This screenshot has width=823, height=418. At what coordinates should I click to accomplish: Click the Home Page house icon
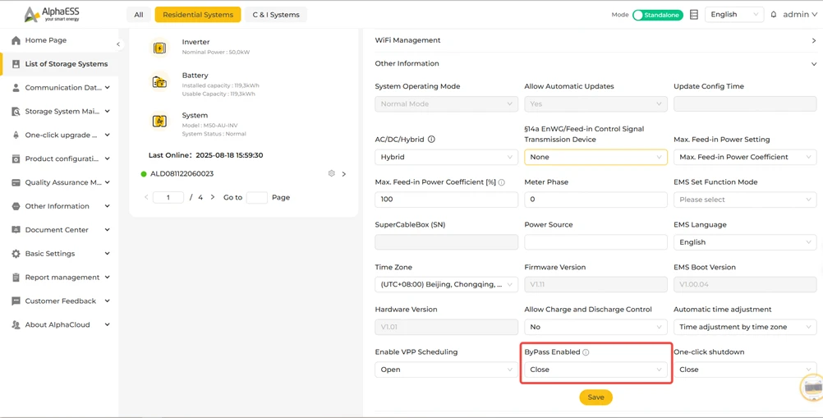(16, 40)
